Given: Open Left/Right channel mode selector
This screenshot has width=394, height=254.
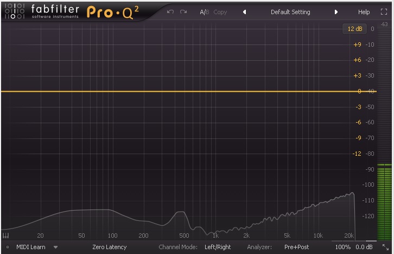Looking at the screenshot, I should (218, 247).
